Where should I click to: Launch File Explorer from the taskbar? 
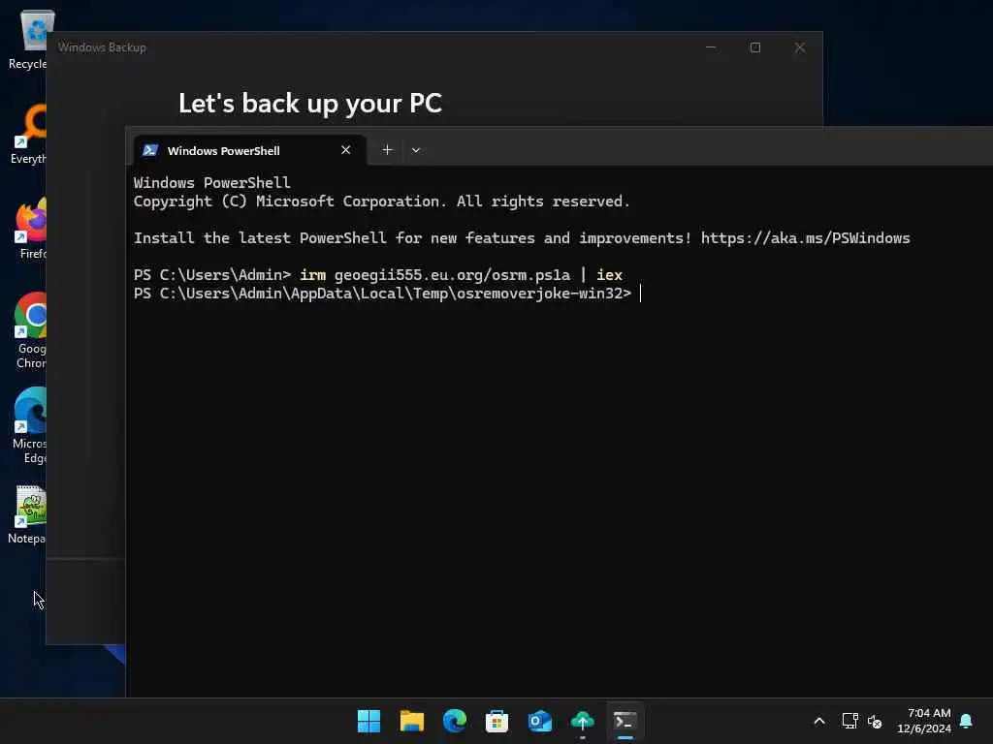tap(411, 721)
